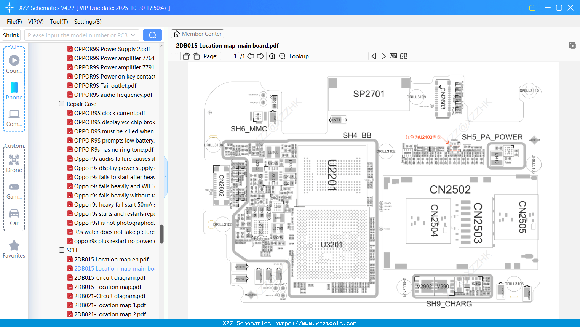Toggle whole-word matching beside the Abi icon
Viewport: 580px width, 327px height.
[x=403, y=56]
